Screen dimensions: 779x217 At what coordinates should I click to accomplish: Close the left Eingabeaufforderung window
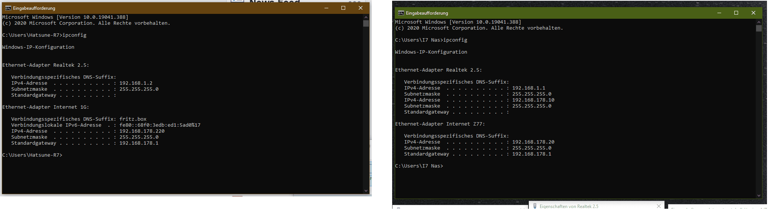[361, 8]
